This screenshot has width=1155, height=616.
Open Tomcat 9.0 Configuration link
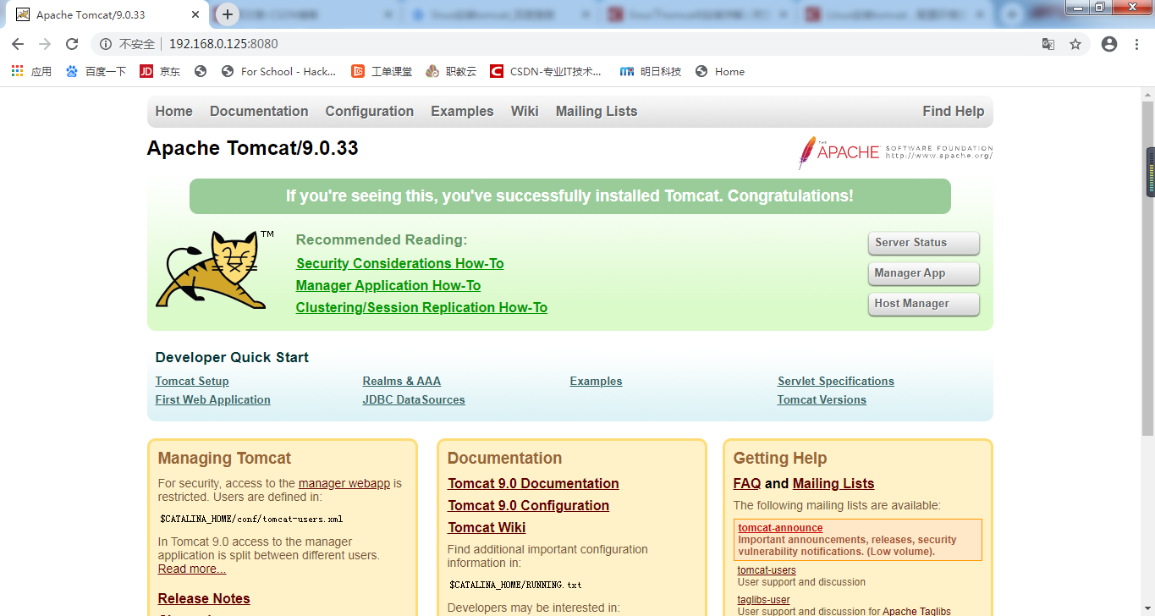tap(529, 505)
